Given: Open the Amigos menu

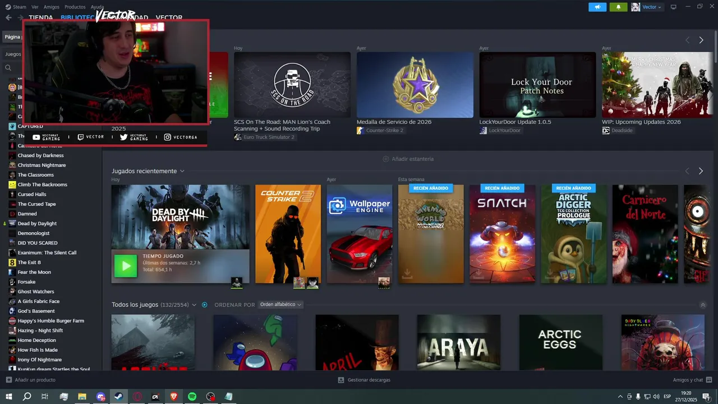Looking at the screenshot, I should tap(52, 7).
